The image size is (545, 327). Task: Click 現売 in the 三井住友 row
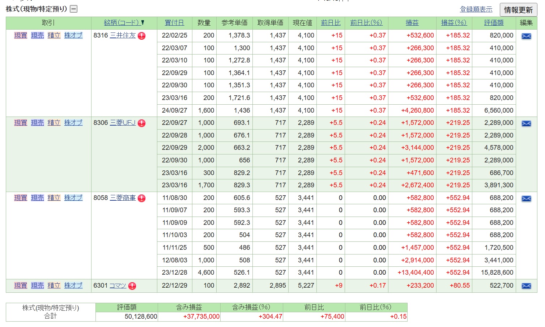pos(37,35)
